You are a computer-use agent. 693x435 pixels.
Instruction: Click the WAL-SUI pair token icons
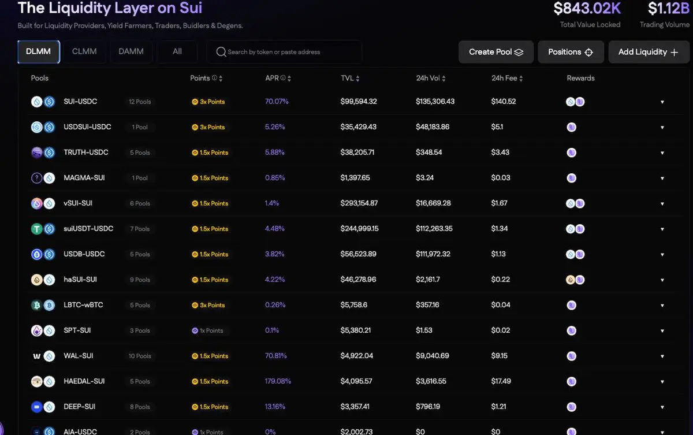tap(43, 356)
